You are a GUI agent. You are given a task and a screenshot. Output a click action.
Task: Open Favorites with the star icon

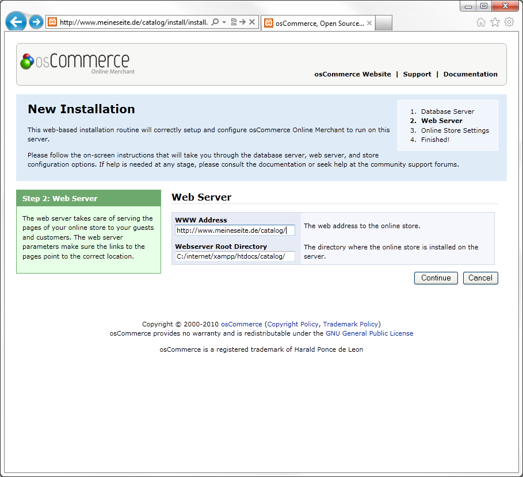point(495,22)
